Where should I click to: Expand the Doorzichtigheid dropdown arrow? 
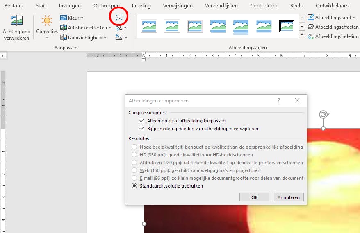click(x=105, y=38)
